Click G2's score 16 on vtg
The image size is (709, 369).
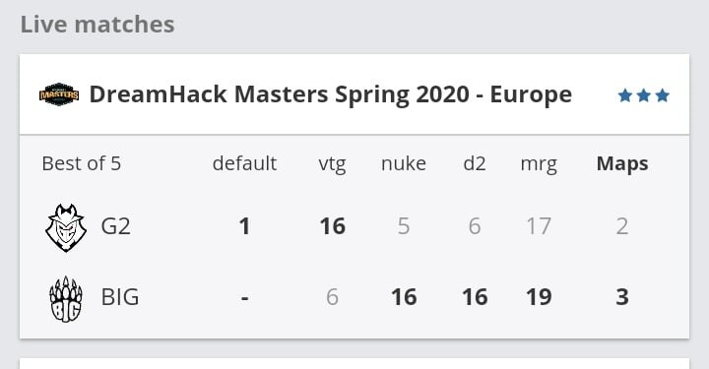click(333, 226)
